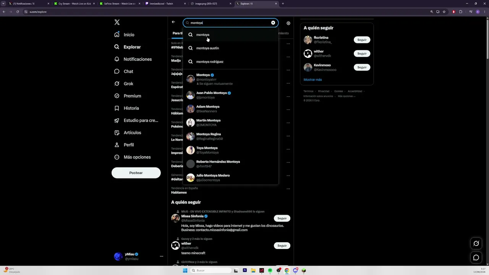Open more options for Jesucris trend
Viewport: 489px width, 275px height.
(288, 96)
